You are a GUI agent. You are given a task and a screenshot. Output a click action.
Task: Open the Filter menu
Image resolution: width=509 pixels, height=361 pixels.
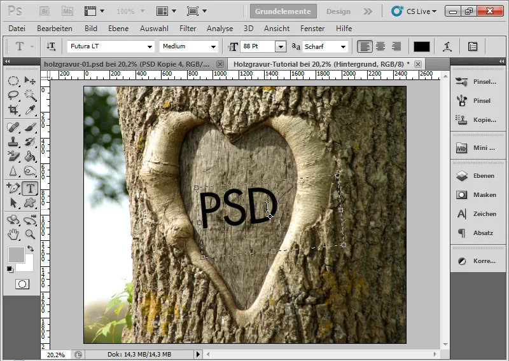[x=188, y=29]
